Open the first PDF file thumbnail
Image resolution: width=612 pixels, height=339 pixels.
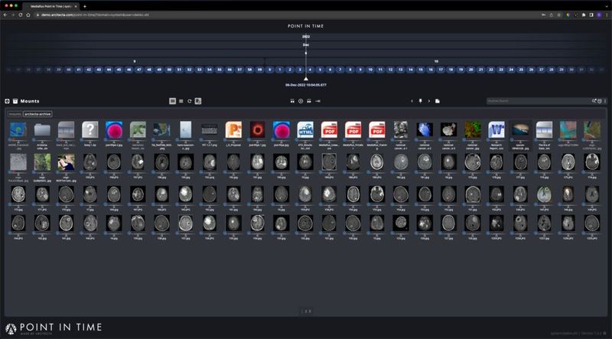coord(329,129)
